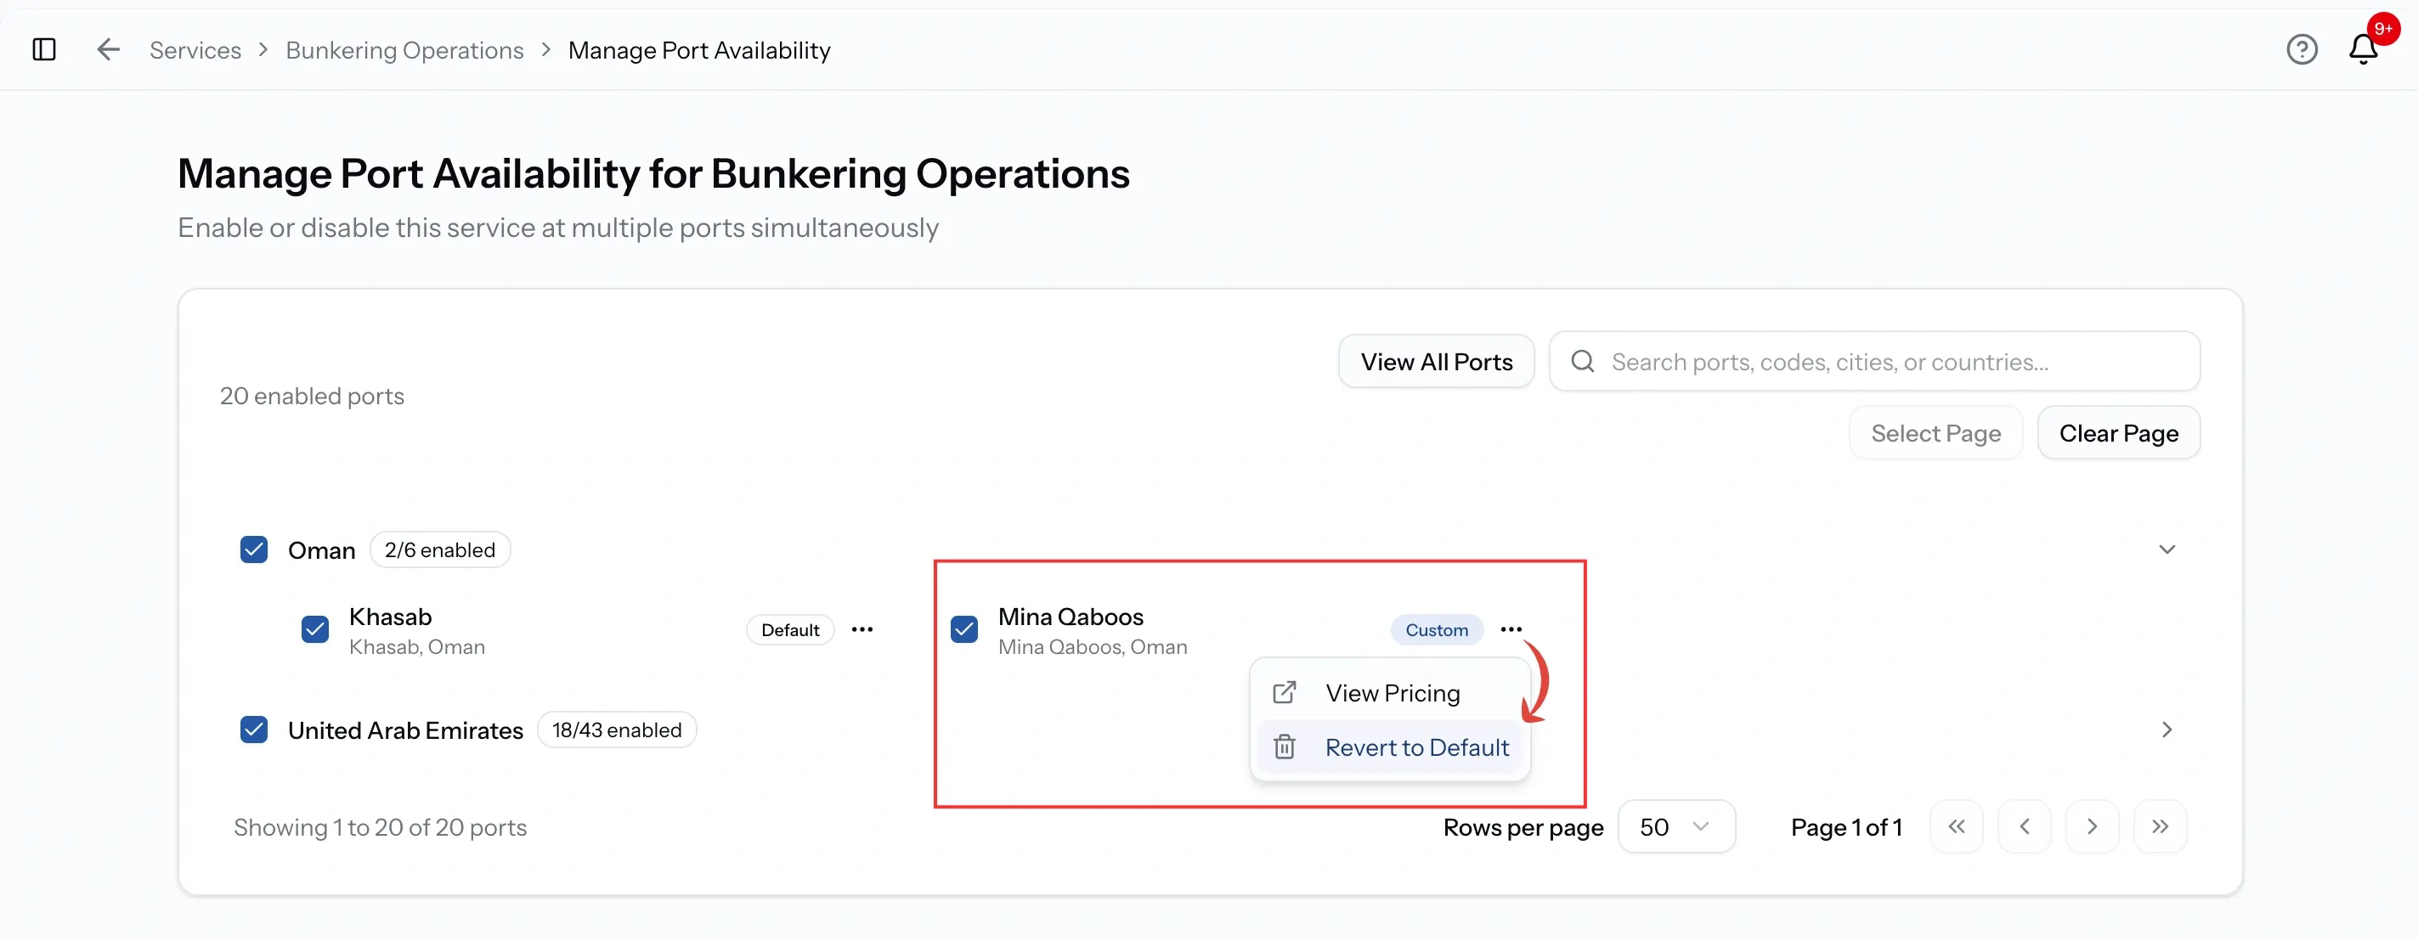This screenshot has width=2418, height=941.
Task: Click the 2/6 enabled badge
Action: [x=439, y=549]
